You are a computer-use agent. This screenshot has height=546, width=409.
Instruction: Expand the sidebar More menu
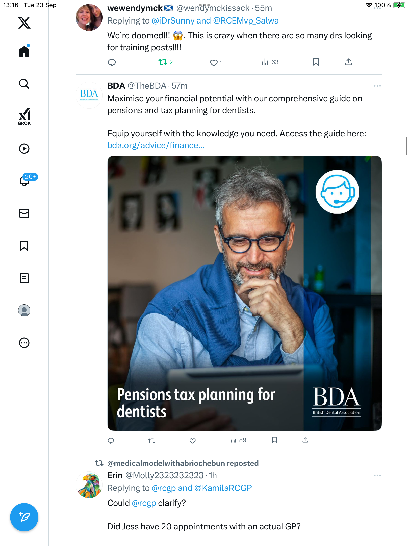[x=24, y=343]
